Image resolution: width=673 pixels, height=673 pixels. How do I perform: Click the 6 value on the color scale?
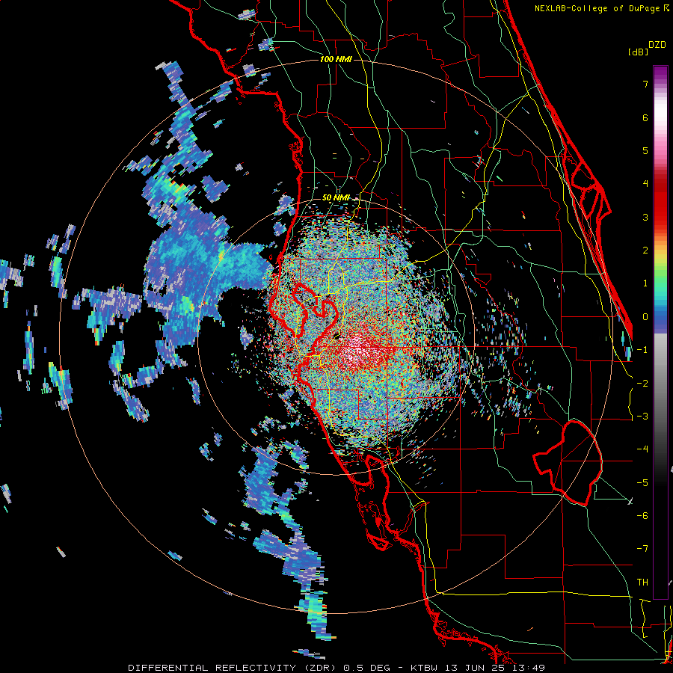pyautogui.click(x=645, y=117)
